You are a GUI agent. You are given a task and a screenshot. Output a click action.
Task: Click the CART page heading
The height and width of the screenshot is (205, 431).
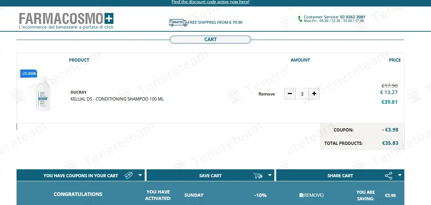tap(211, 39)
